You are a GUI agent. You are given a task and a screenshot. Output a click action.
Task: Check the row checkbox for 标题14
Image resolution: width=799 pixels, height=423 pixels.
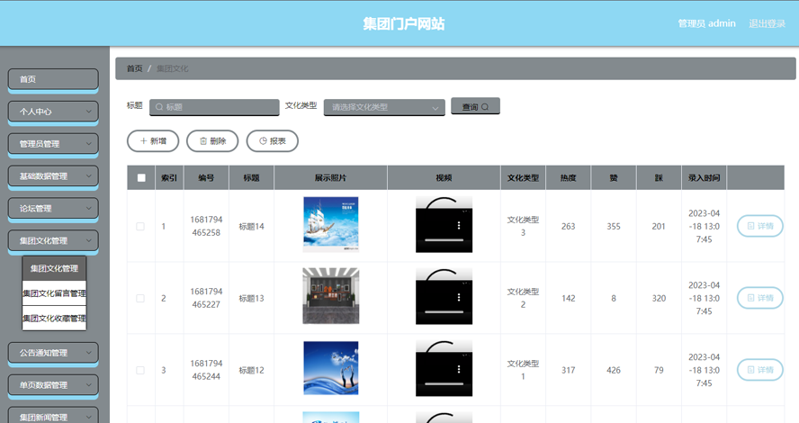click(x=140, y=226)
